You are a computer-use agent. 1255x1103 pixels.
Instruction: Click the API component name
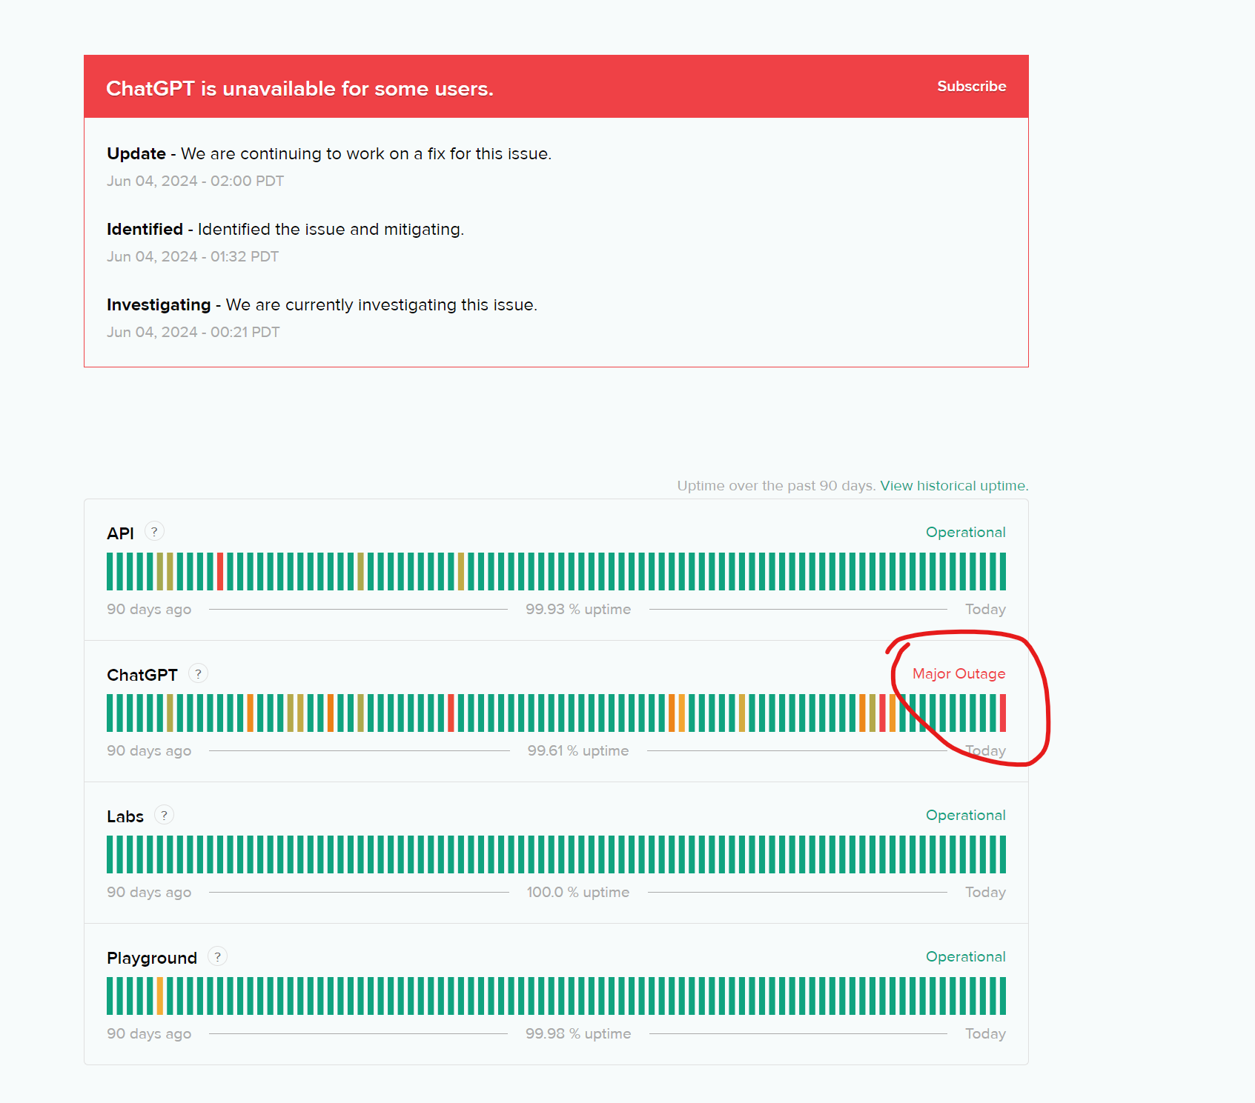coord(120,533)
